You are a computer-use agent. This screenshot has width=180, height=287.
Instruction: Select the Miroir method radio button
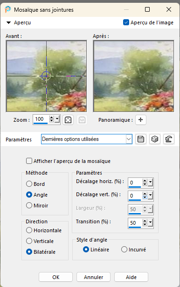tap(29, 206)
